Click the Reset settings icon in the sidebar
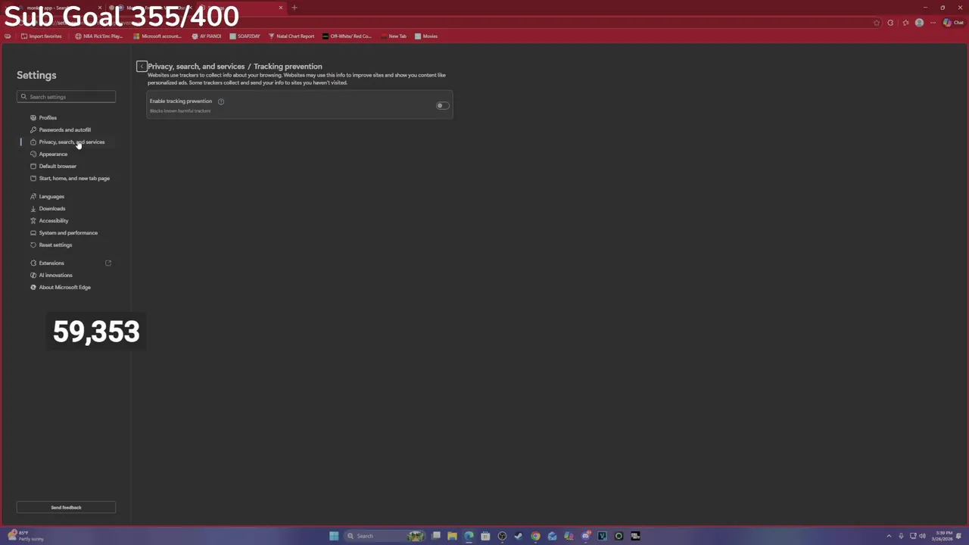The width and height of the screenshot is (969, 545). pos(33,244)
